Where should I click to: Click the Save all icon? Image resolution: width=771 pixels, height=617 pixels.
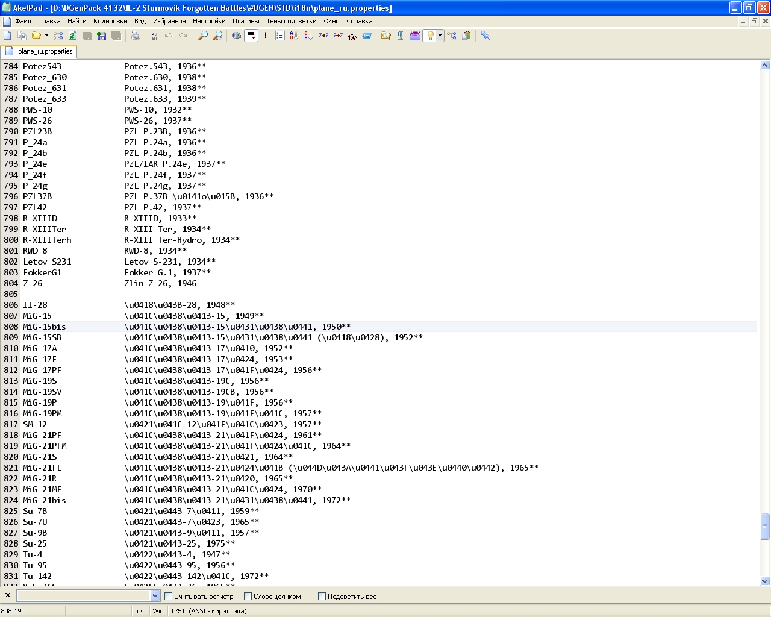116,36
